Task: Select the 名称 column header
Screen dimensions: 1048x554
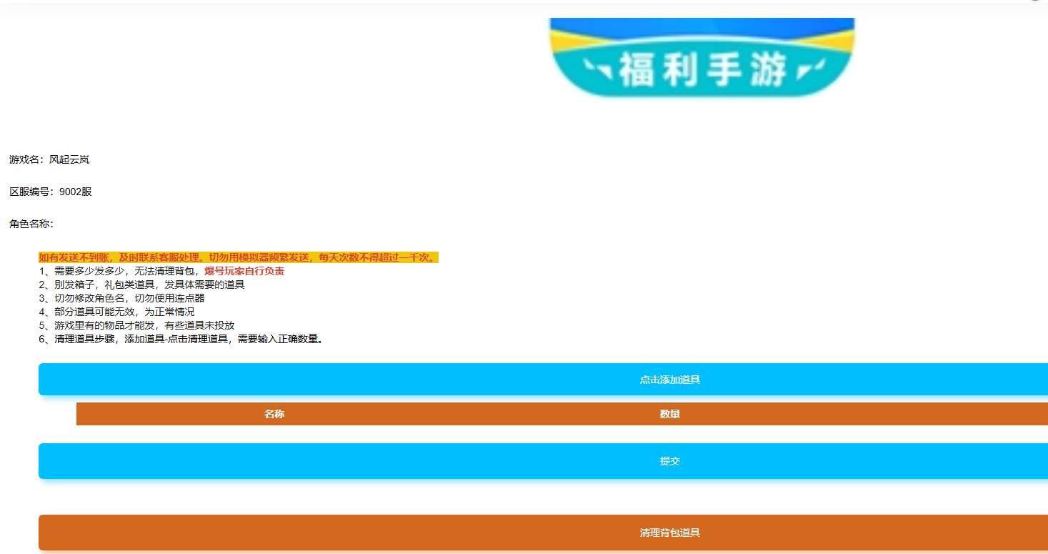Action: (x=274, y=414)
